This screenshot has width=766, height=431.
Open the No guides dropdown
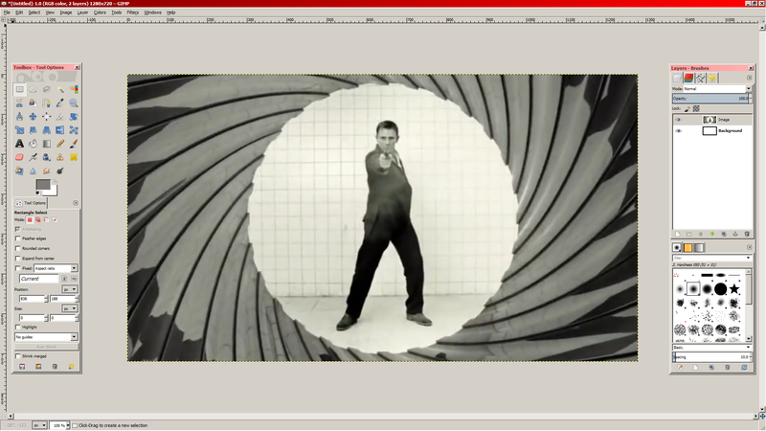point(46,337)
